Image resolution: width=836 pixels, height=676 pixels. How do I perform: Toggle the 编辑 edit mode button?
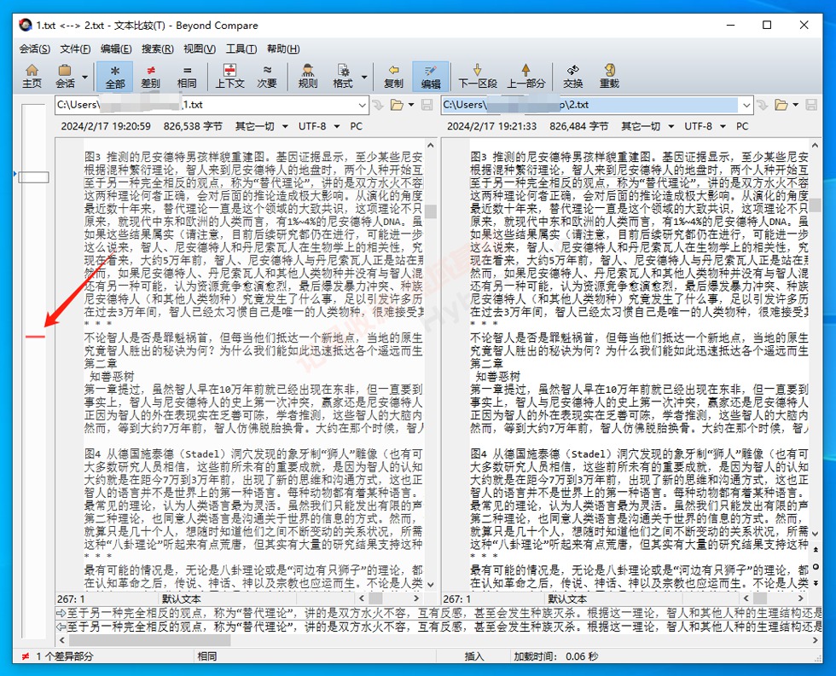click(430, 76)
